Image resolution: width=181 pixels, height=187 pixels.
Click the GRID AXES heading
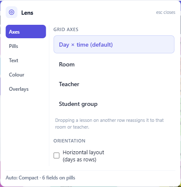tap(66, 29)
